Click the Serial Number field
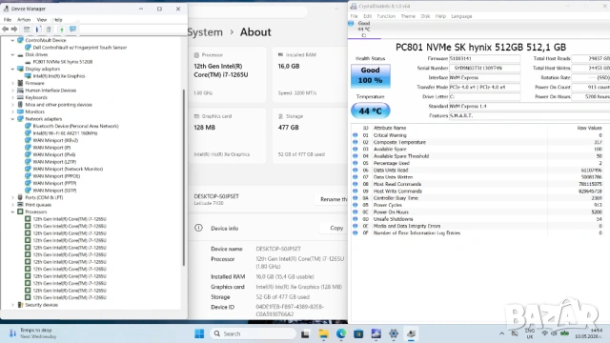Screen dimensions: 610x343 (x=485, y=68)
